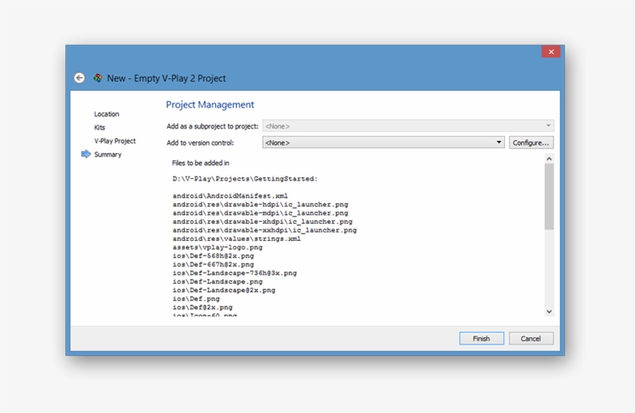Click the ios\Def.png entry
635x413 pixels.
click(196, 298)
